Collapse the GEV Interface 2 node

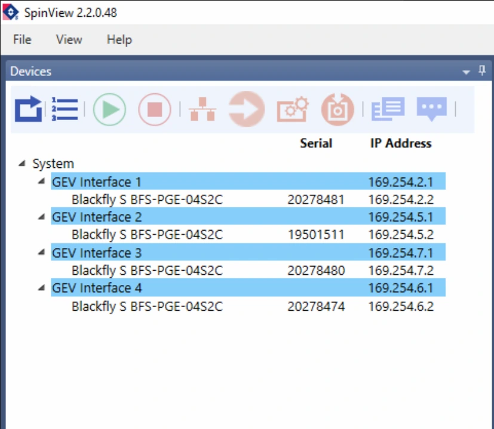(x=41, y=216)
